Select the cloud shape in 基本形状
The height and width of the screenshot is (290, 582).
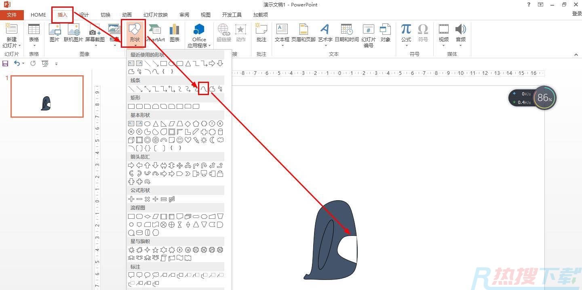220,140
